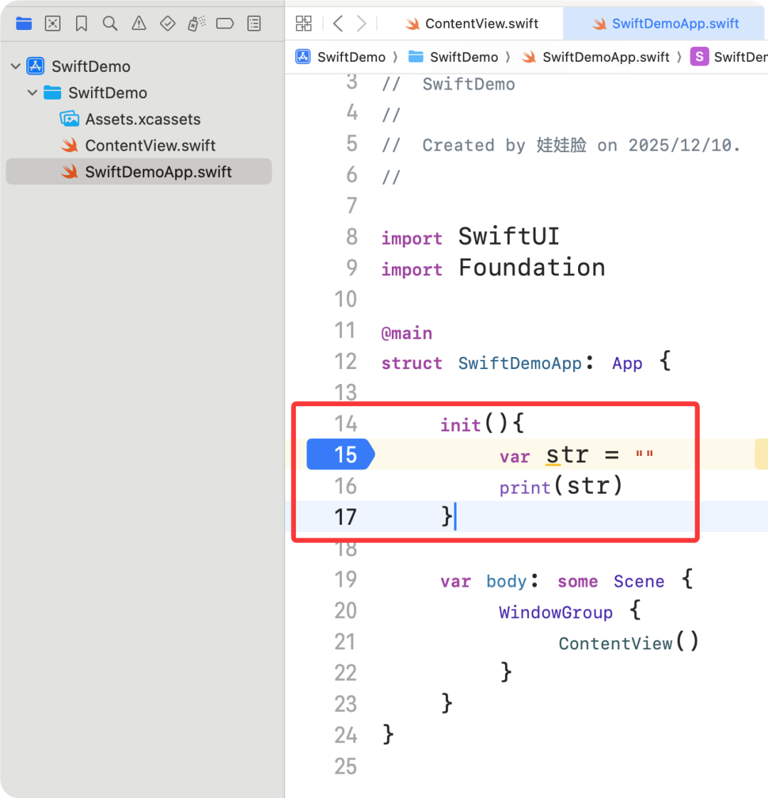Click the 'Created by' comment line

561,145
